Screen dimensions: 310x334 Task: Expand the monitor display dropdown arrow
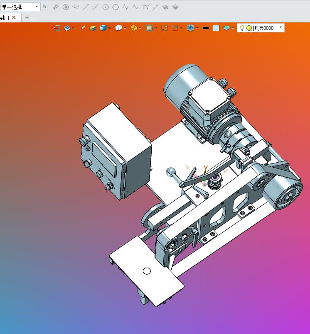pos(197,28)
